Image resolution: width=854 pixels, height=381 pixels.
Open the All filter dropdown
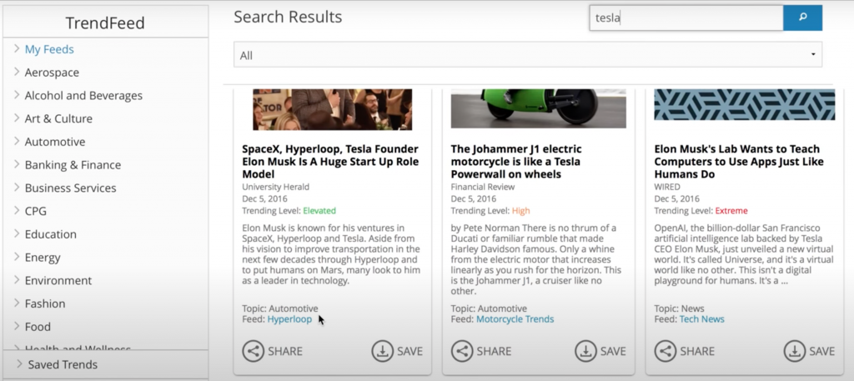click(x=527, y=55)
